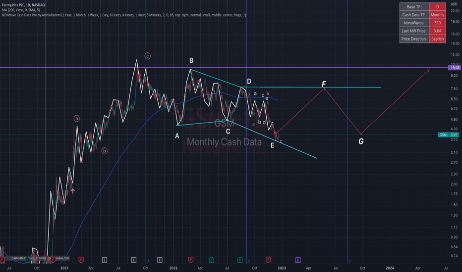Screen dimensions: 462x272
Task: Open the grey earnings marker between Jul and Oct 2021
Action: pyautogui.click(x=134, y=260)
